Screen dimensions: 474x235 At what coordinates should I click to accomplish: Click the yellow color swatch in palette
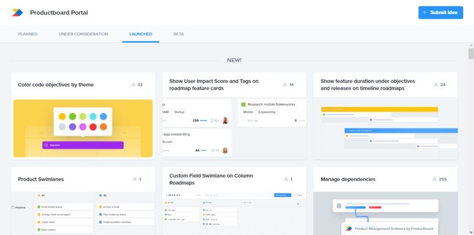coord(62,116)
